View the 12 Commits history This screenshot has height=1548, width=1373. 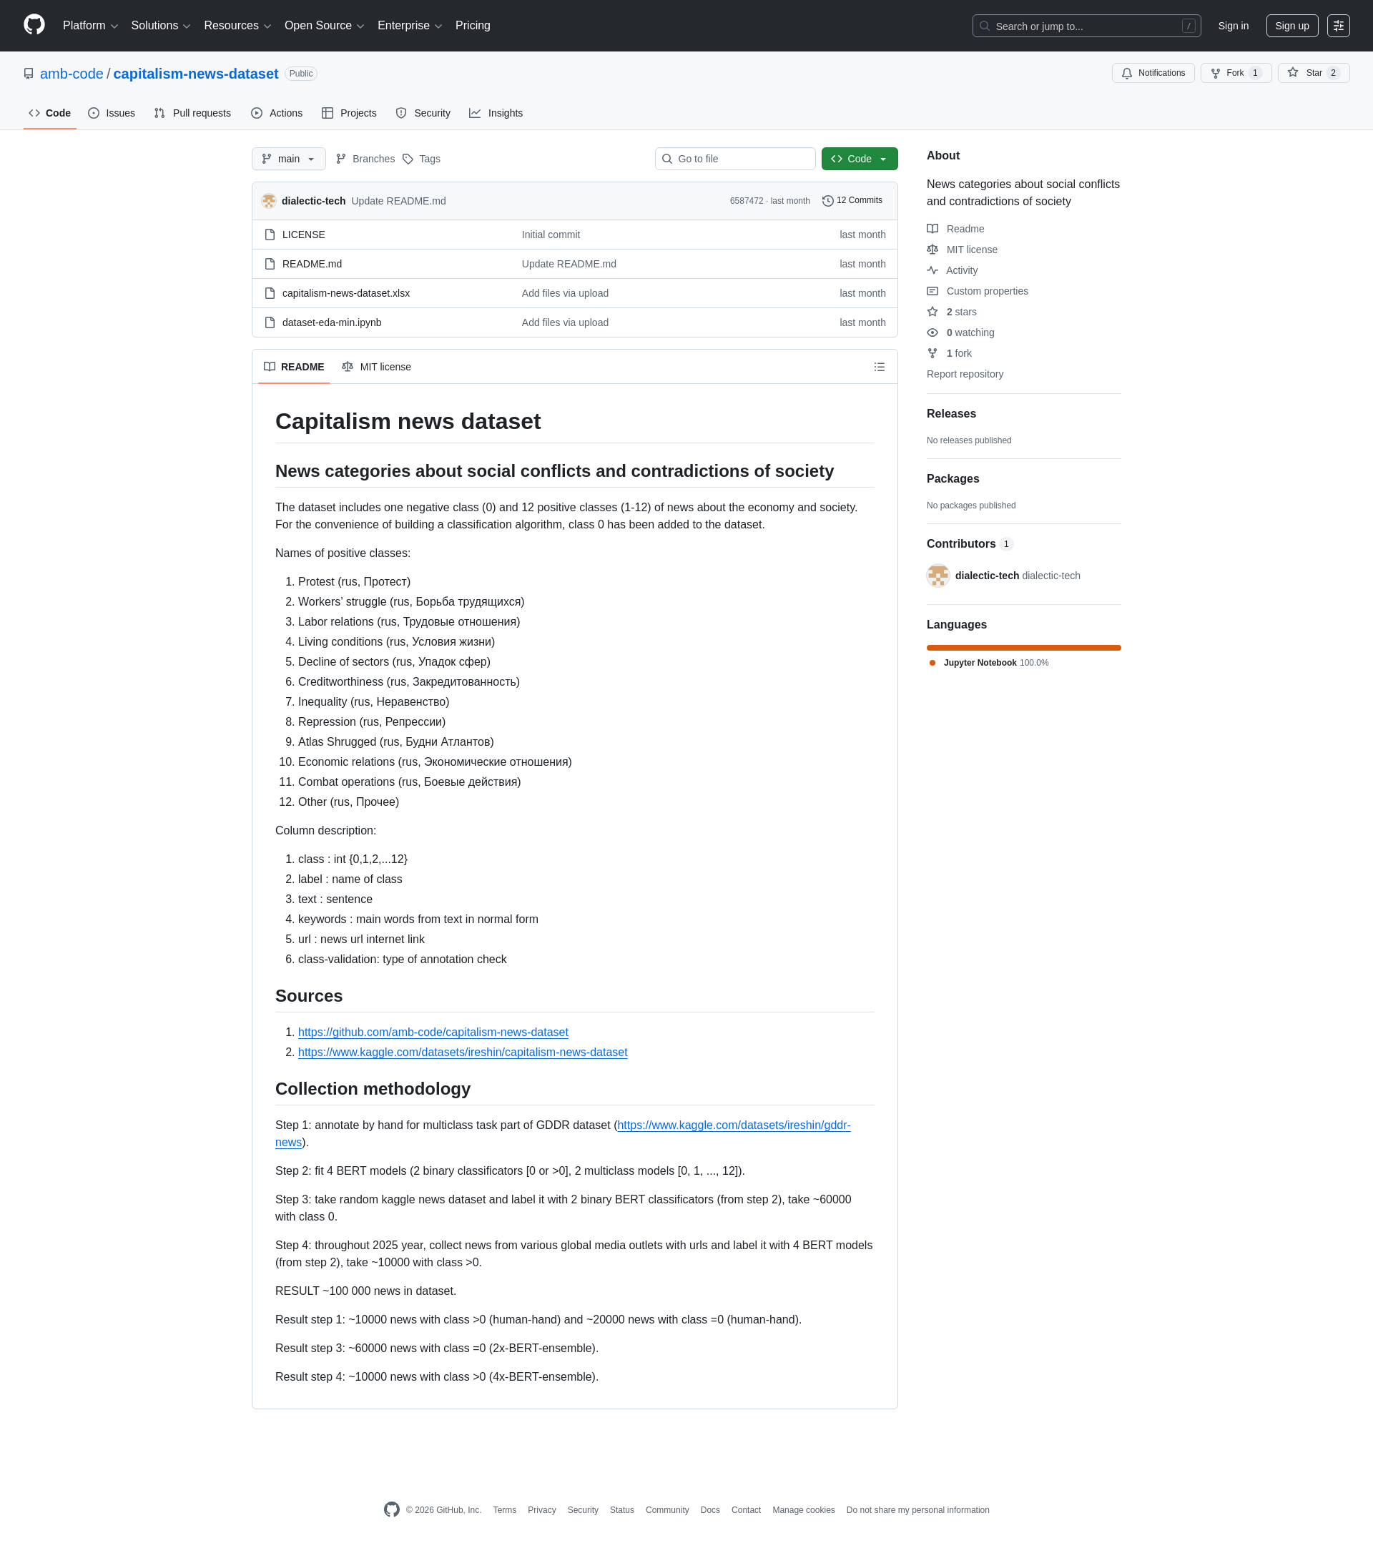[852, 201]
